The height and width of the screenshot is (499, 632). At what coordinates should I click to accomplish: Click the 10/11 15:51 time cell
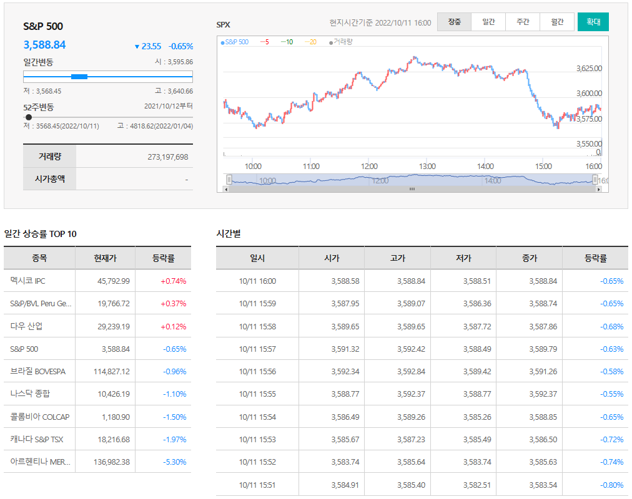point(257,485)
